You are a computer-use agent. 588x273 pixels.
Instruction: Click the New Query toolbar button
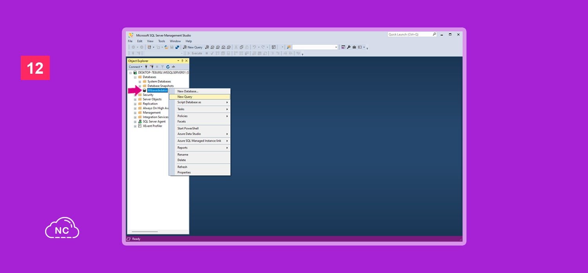pos(192,47)
